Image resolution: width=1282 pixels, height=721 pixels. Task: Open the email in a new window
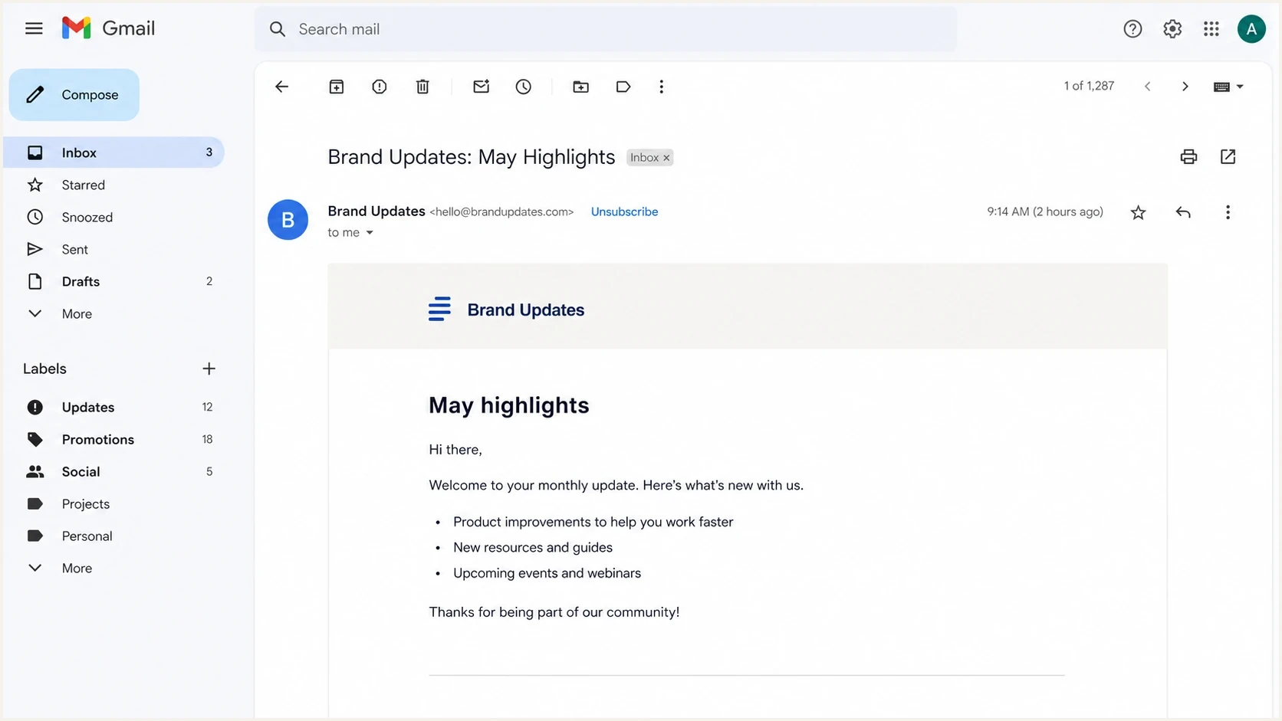pos(1228,157)
